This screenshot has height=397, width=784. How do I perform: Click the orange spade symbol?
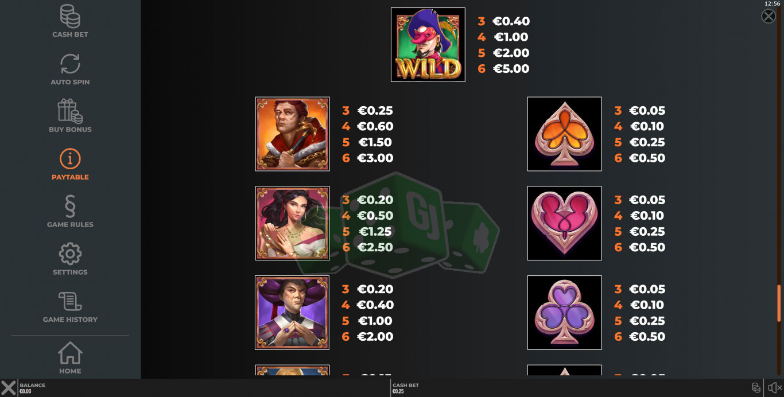(564, 134)
